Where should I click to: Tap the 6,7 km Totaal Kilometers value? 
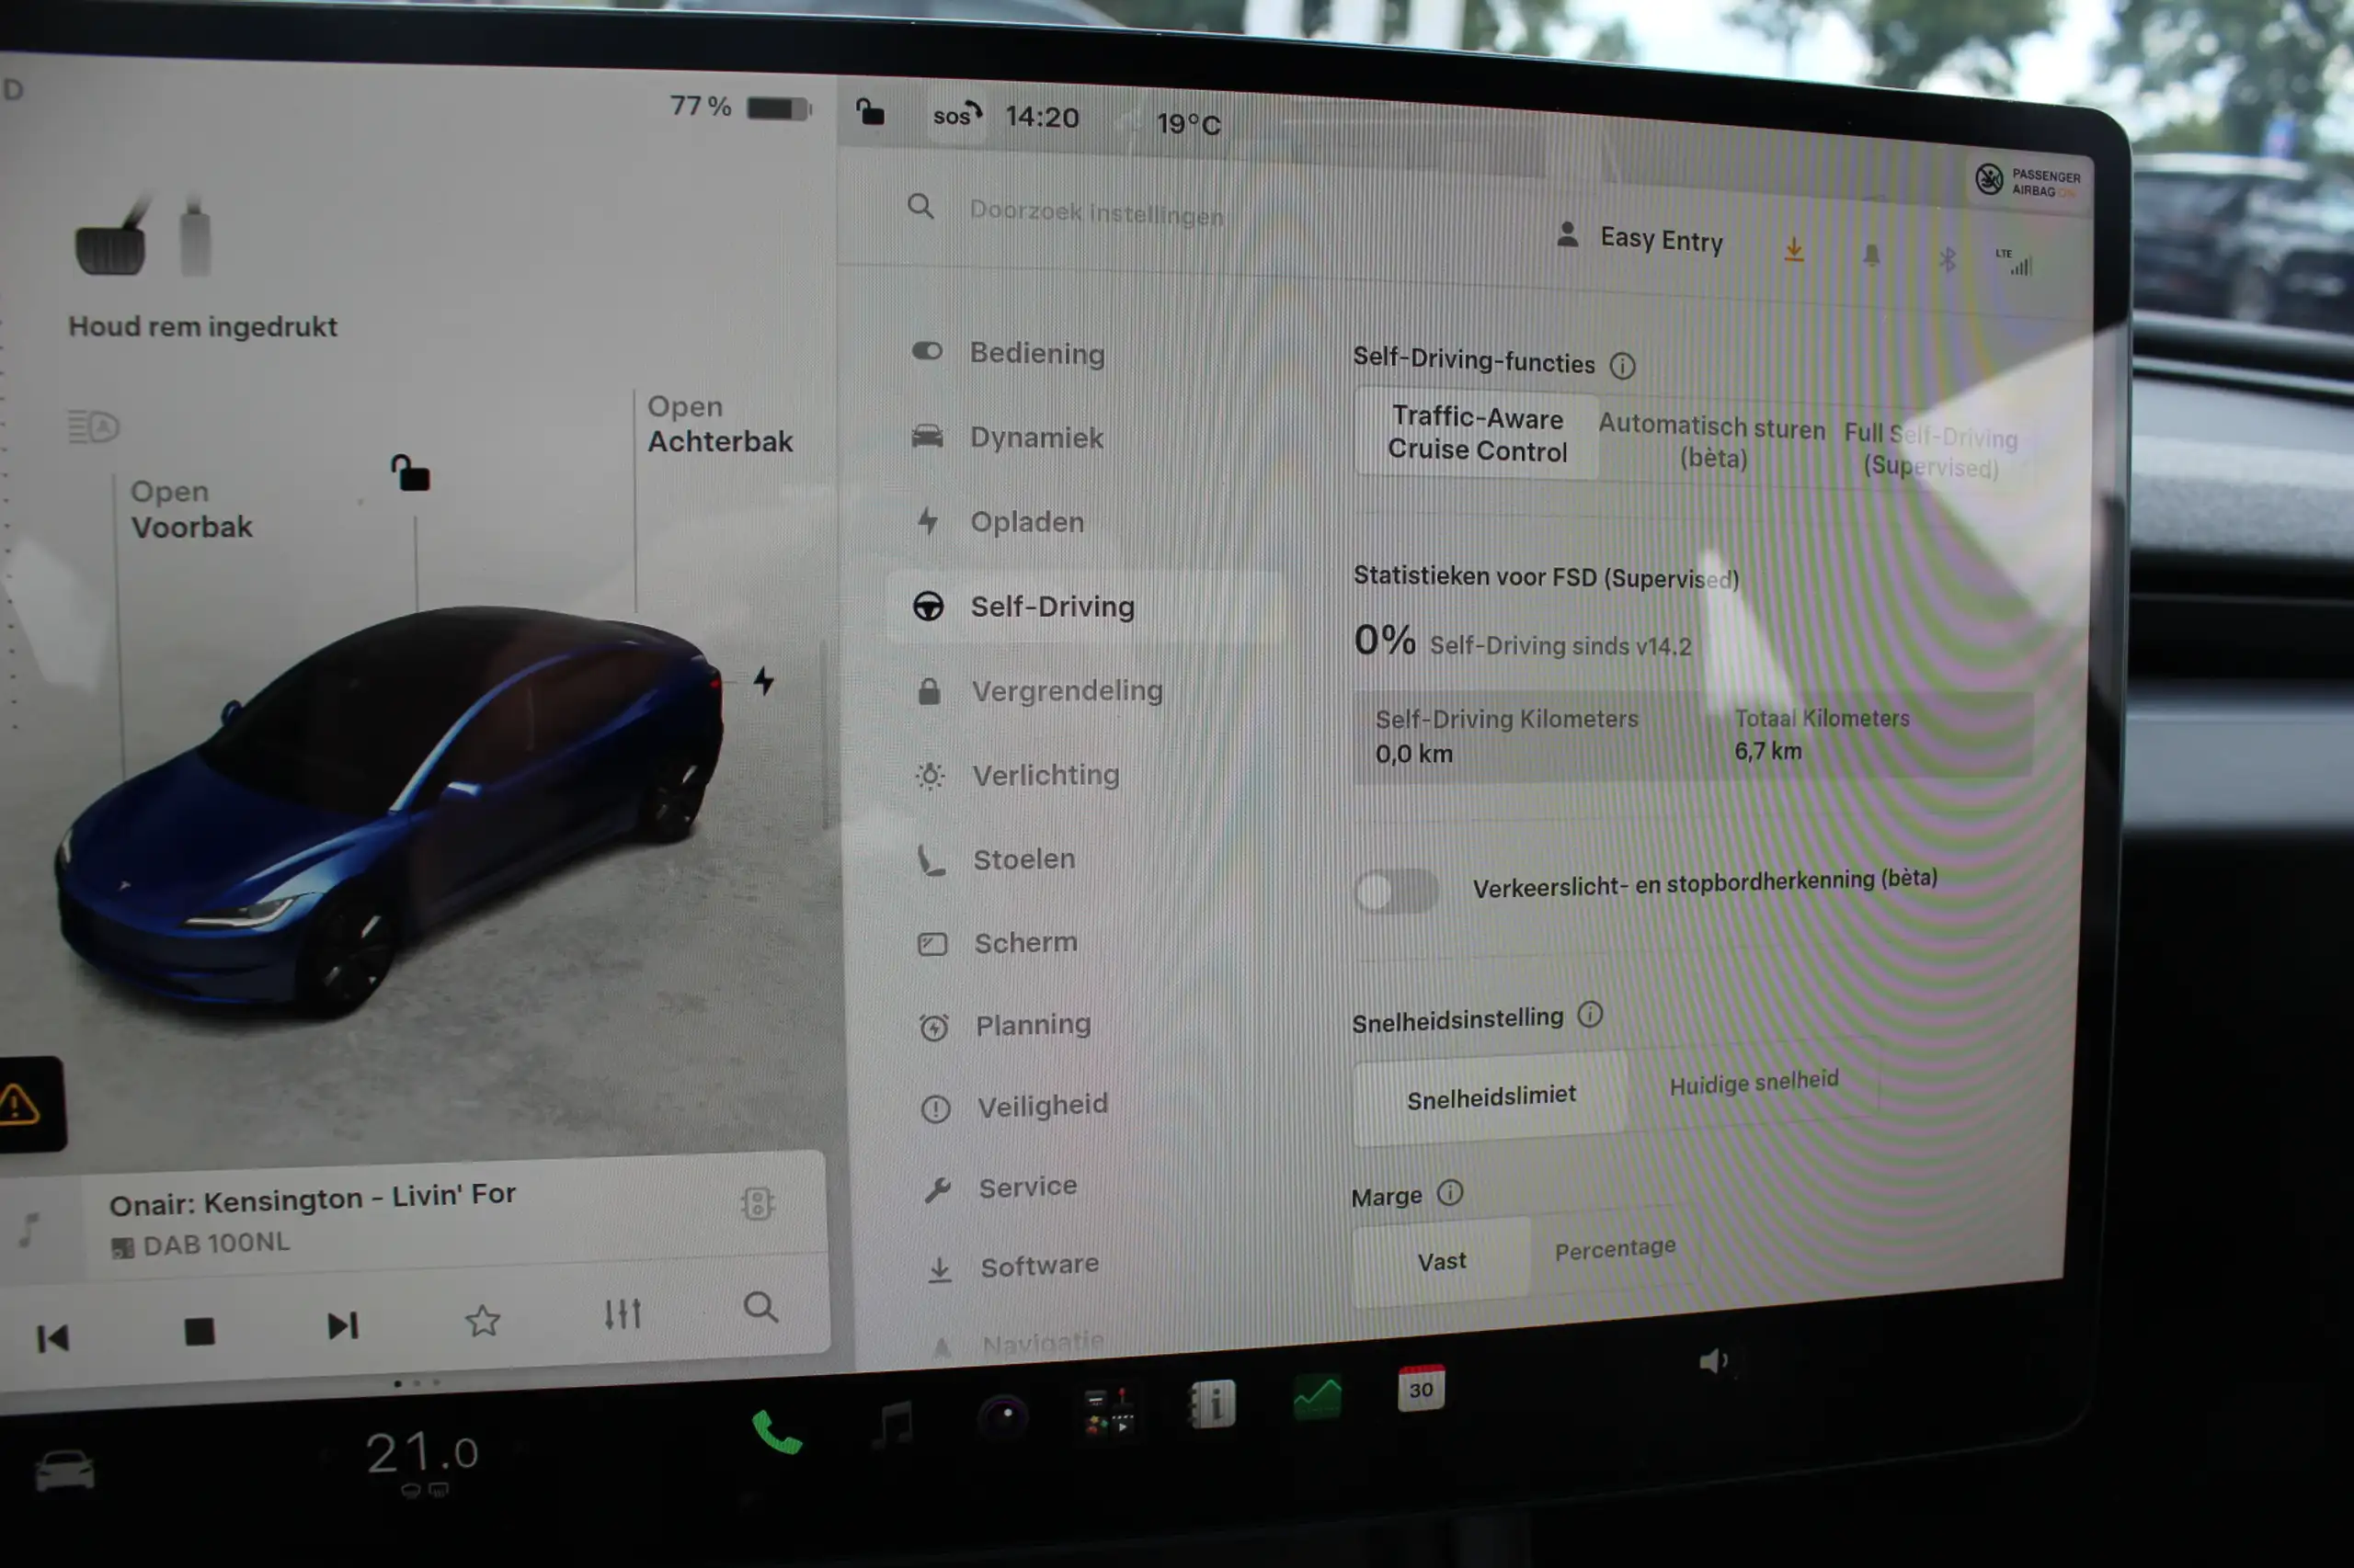click(x=1767, y=751)
